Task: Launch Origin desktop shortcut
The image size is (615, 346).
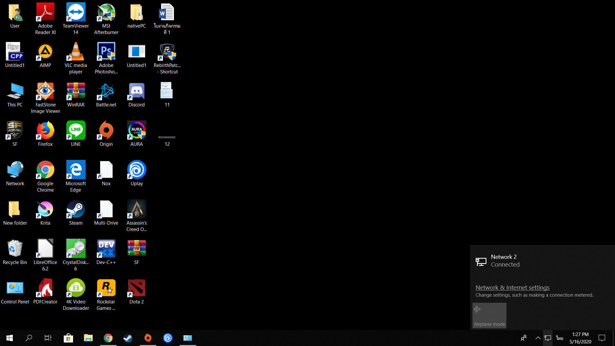Action: tap(106, 134)
